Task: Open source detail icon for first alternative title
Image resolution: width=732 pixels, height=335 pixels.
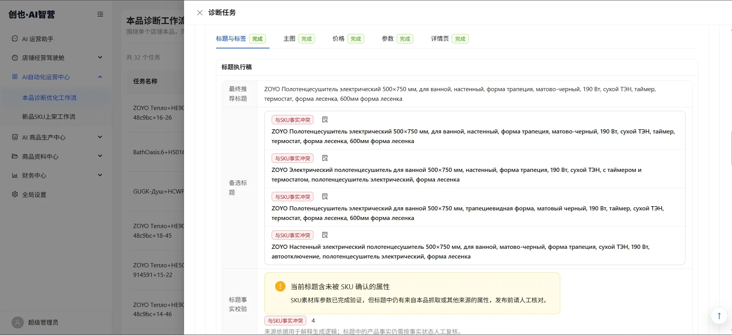Action: pos(325,120)
